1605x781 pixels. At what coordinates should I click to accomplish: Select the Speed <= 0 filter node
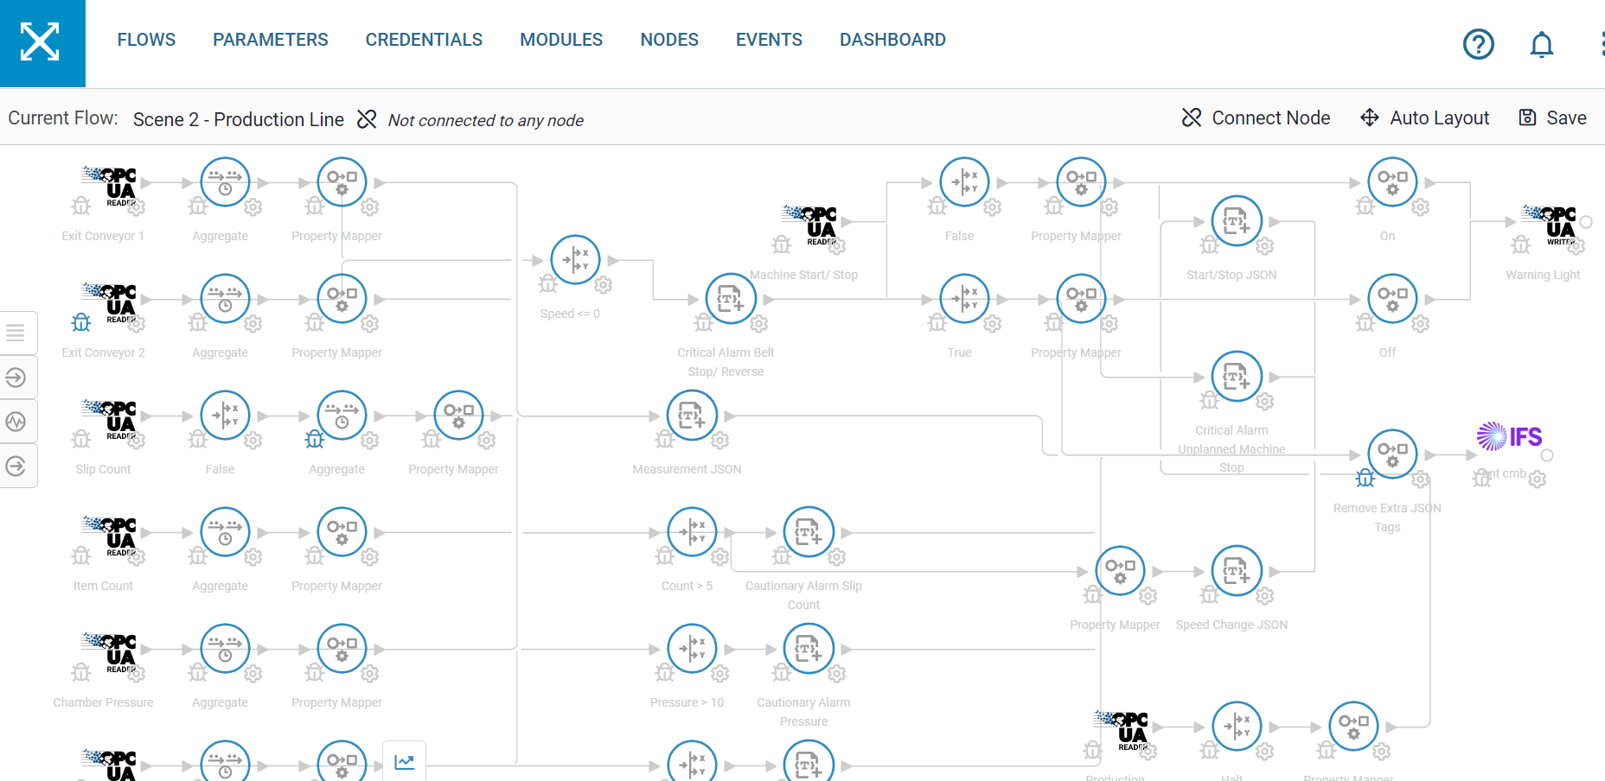pyautogui.click(x=575, y=260)
